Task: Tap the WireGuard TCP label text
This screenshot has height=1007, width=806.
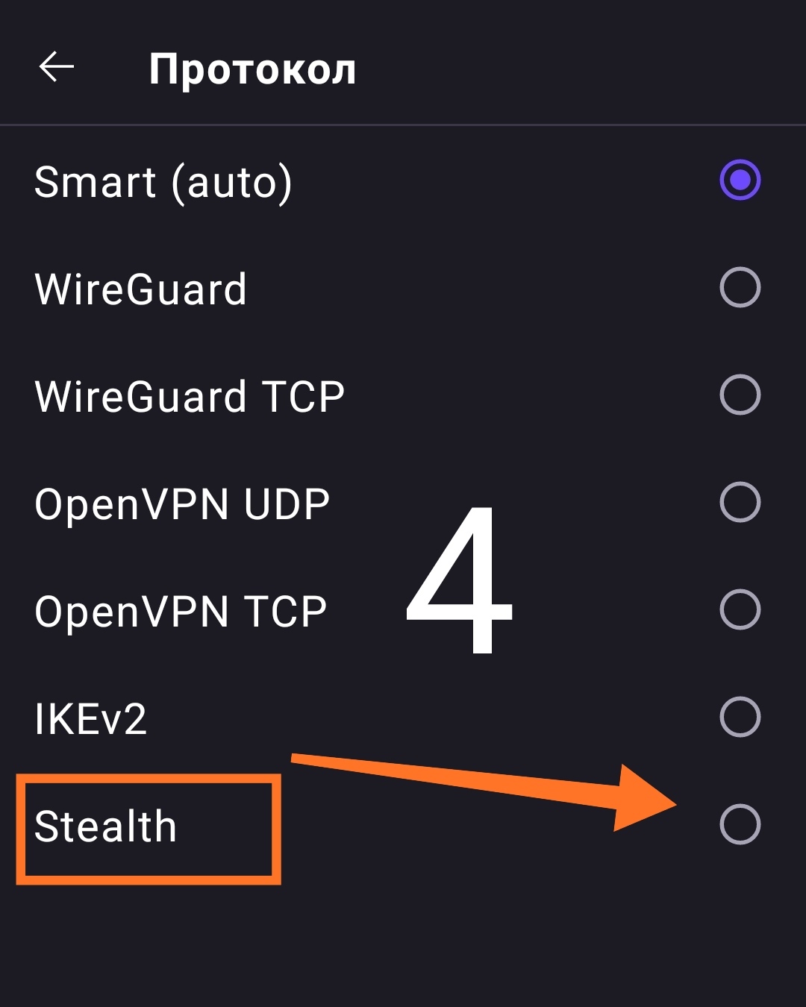Action: [190, 396]
